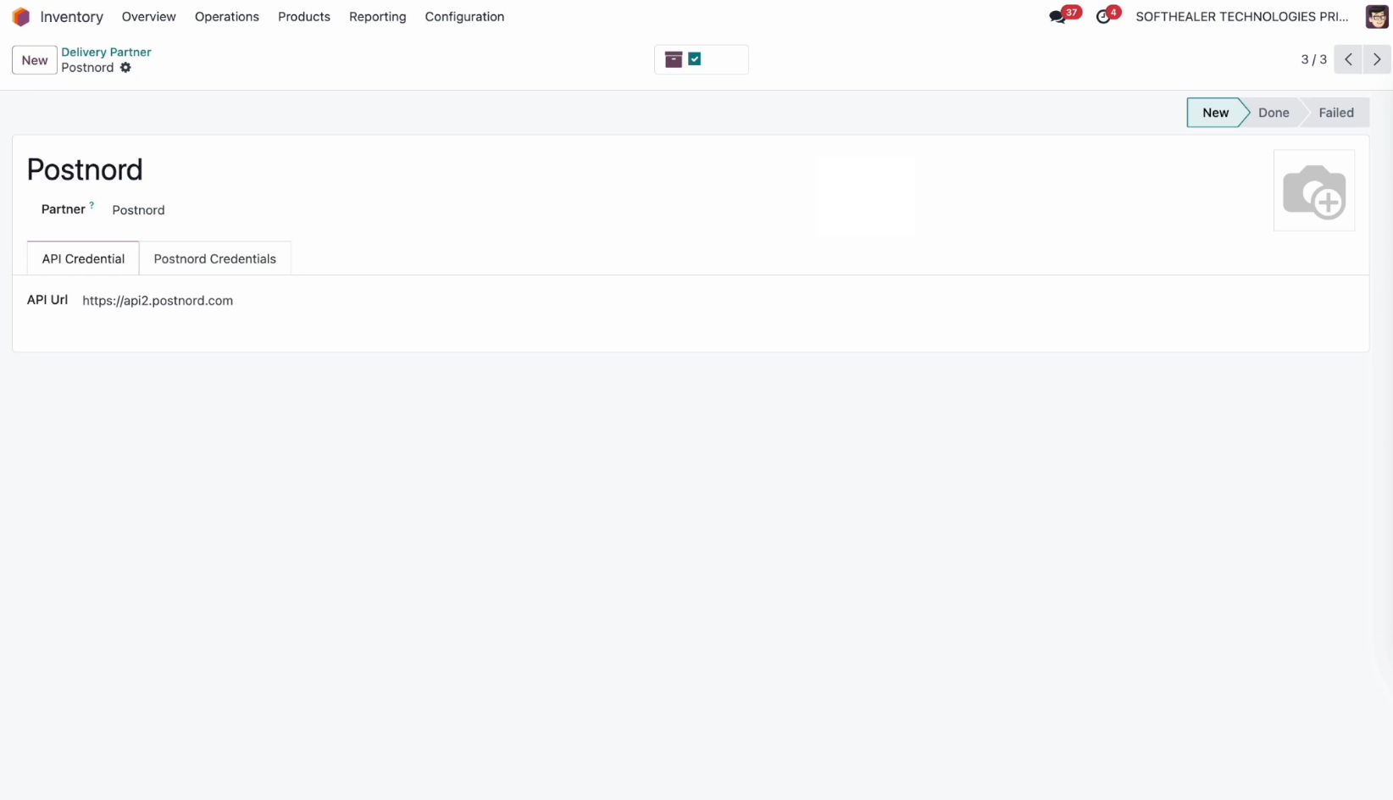Open the Operations menu
The image size is (1393, 800).
click(x=227, y=17)
